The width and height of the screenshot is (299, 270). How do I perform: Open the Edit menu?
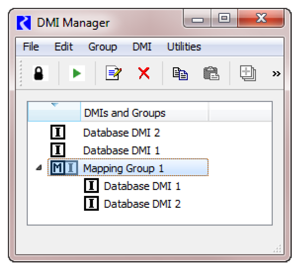(64, 47)
